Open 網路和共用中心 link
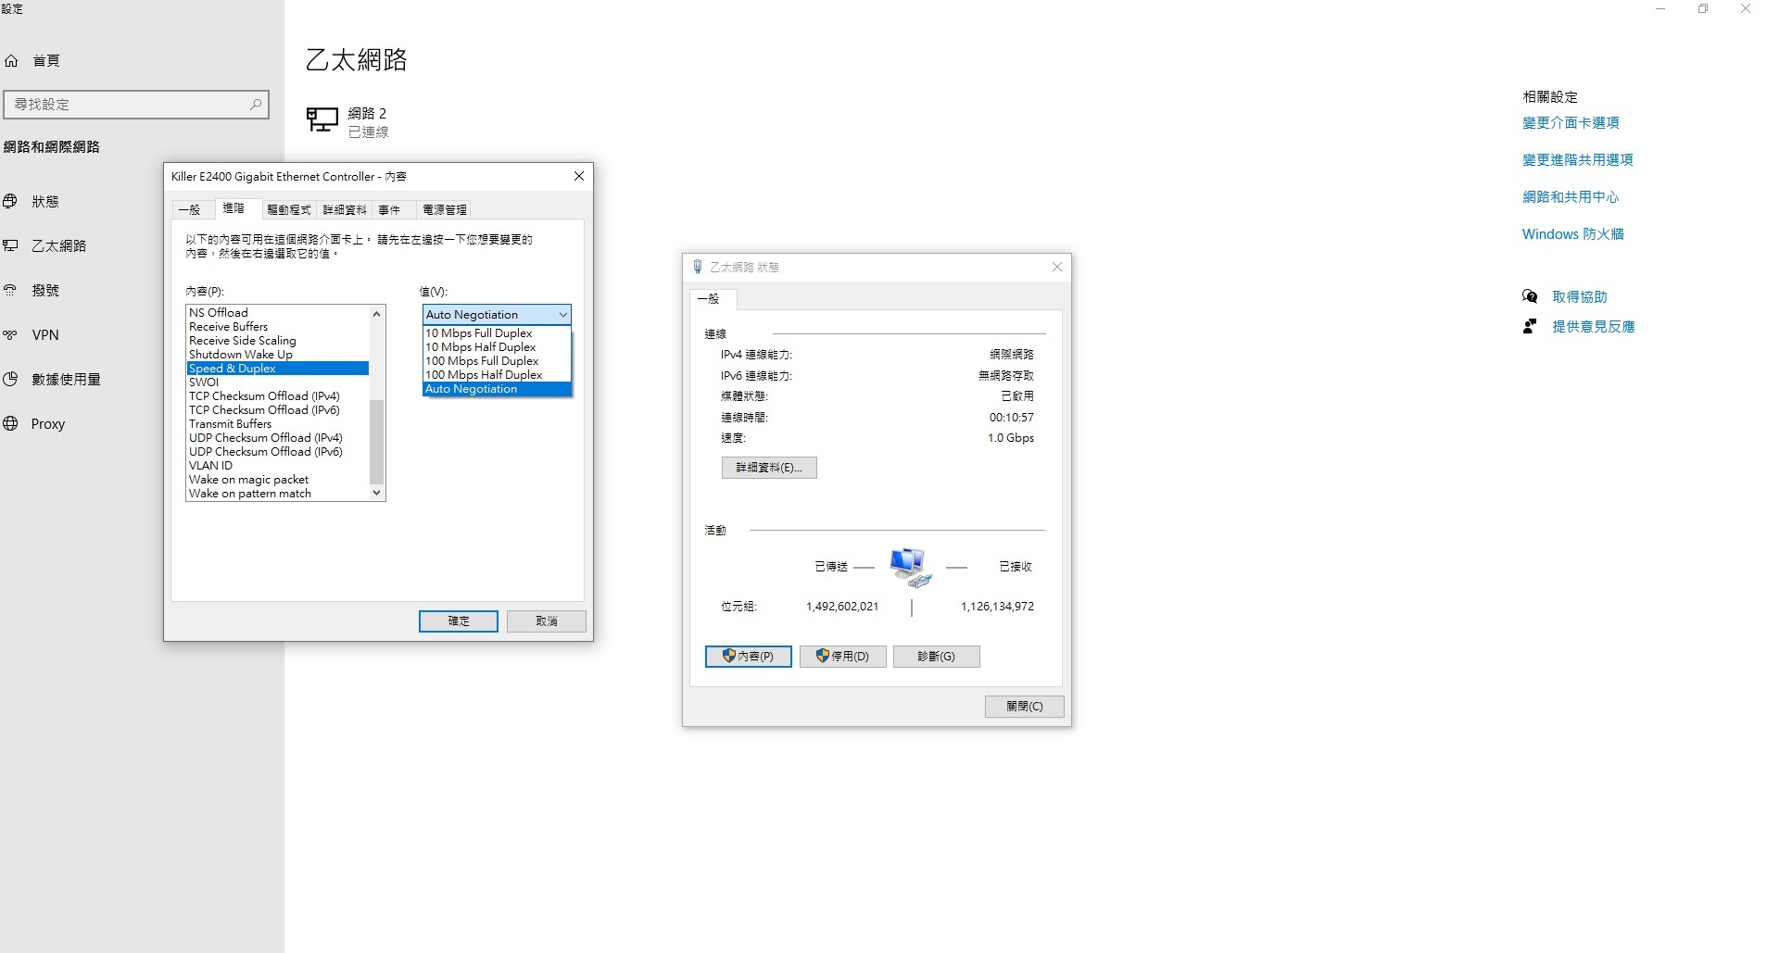This screenshot has height=953, width=1767. click(x=1571, y=197)
